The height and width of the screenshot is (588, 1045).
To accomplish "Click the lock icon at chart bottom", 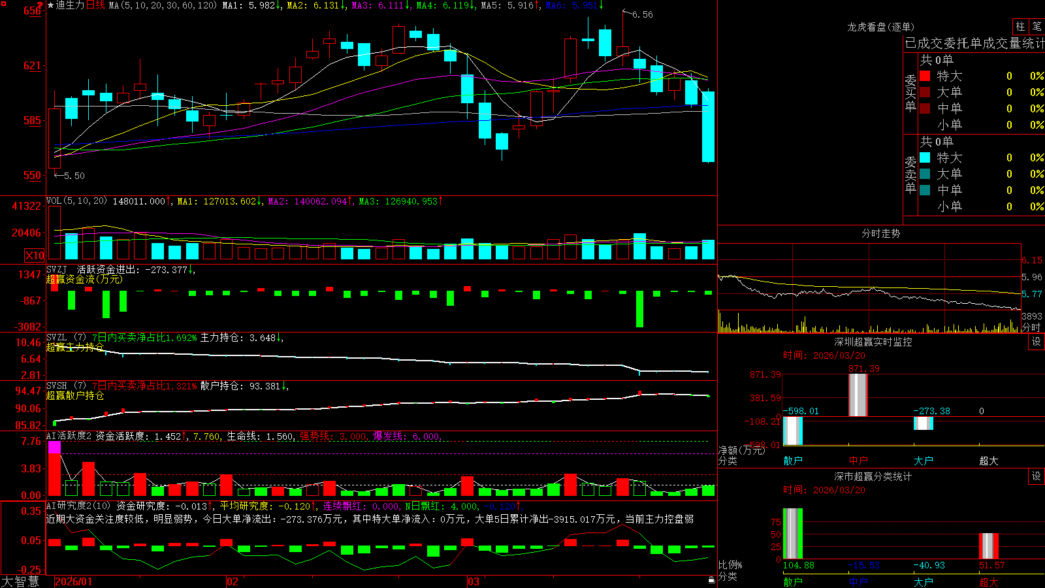I will 711,580.
